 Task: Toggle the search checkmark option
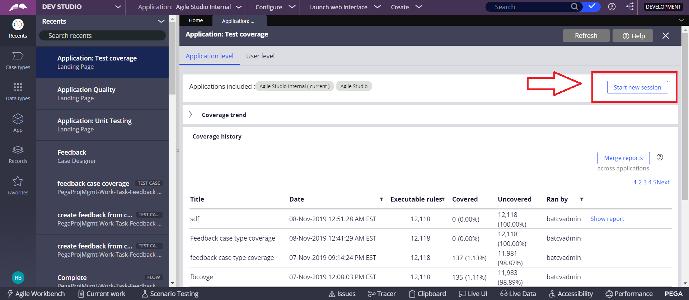(x=592, y=6)
